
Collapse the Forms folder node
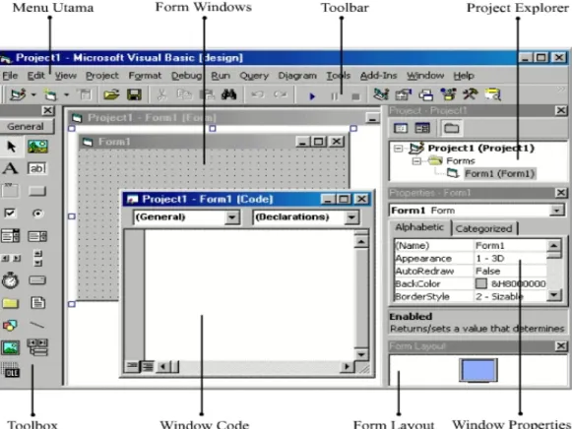click(416, 160)
